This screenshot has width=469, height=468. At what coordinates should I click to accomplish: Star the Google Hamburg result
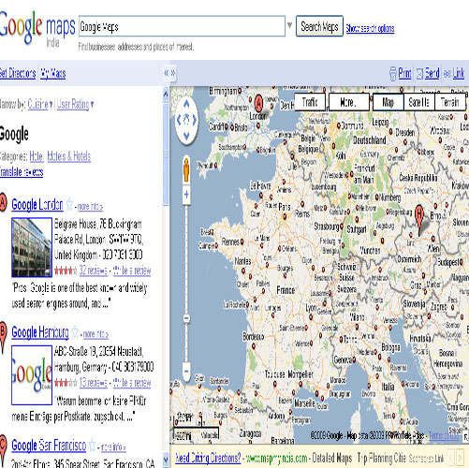coord(75,333)
